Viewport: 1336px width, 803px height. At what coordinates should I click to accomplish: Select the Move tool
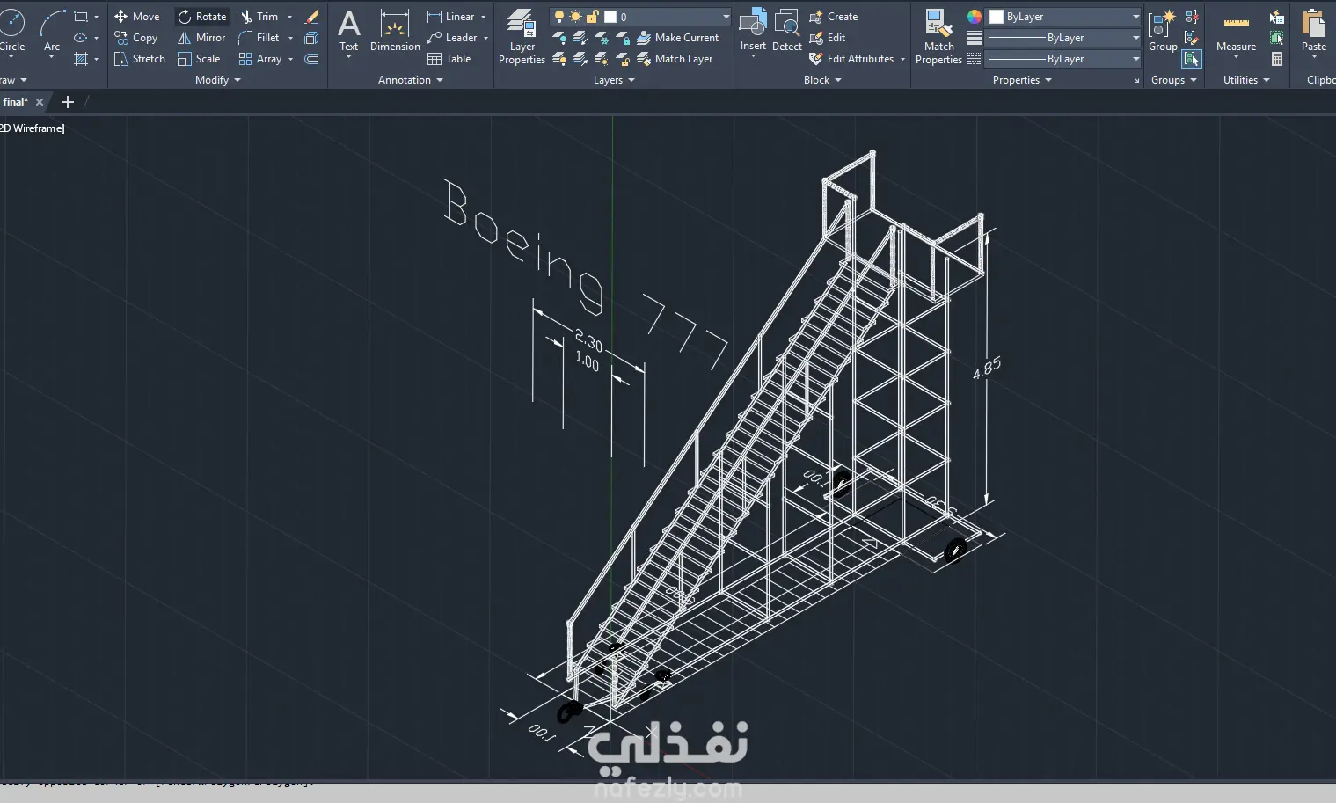(136, 17)
